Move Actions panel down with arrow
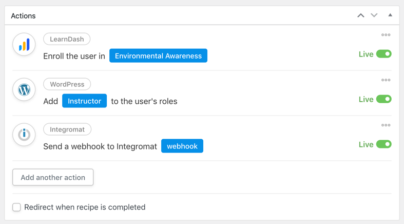Viewport: 404px width, 224px height. click(x=374, y=15)
